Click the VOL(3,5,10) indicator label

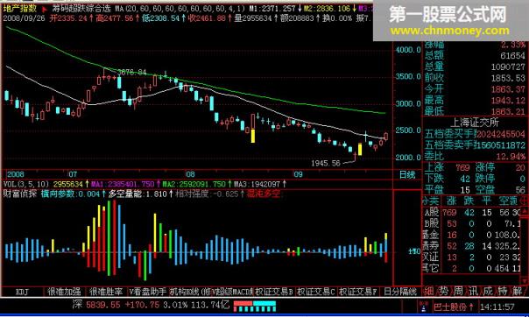click(x=27, y=184)
